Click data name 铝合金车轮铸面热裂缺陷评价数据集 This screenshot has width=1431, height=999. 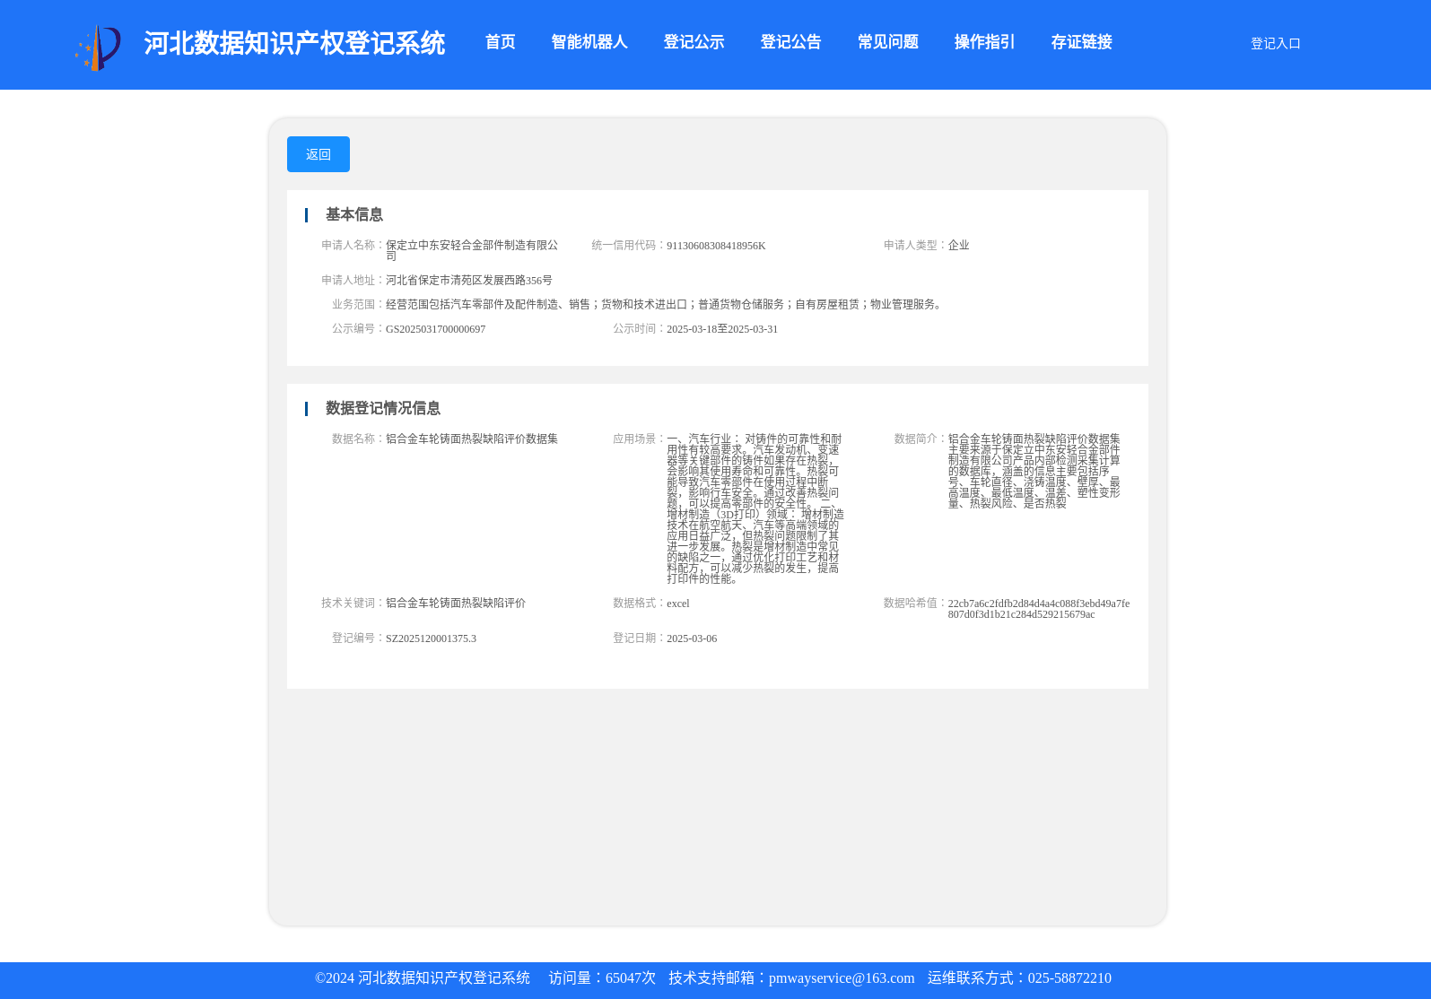click(x=472, y=439)
